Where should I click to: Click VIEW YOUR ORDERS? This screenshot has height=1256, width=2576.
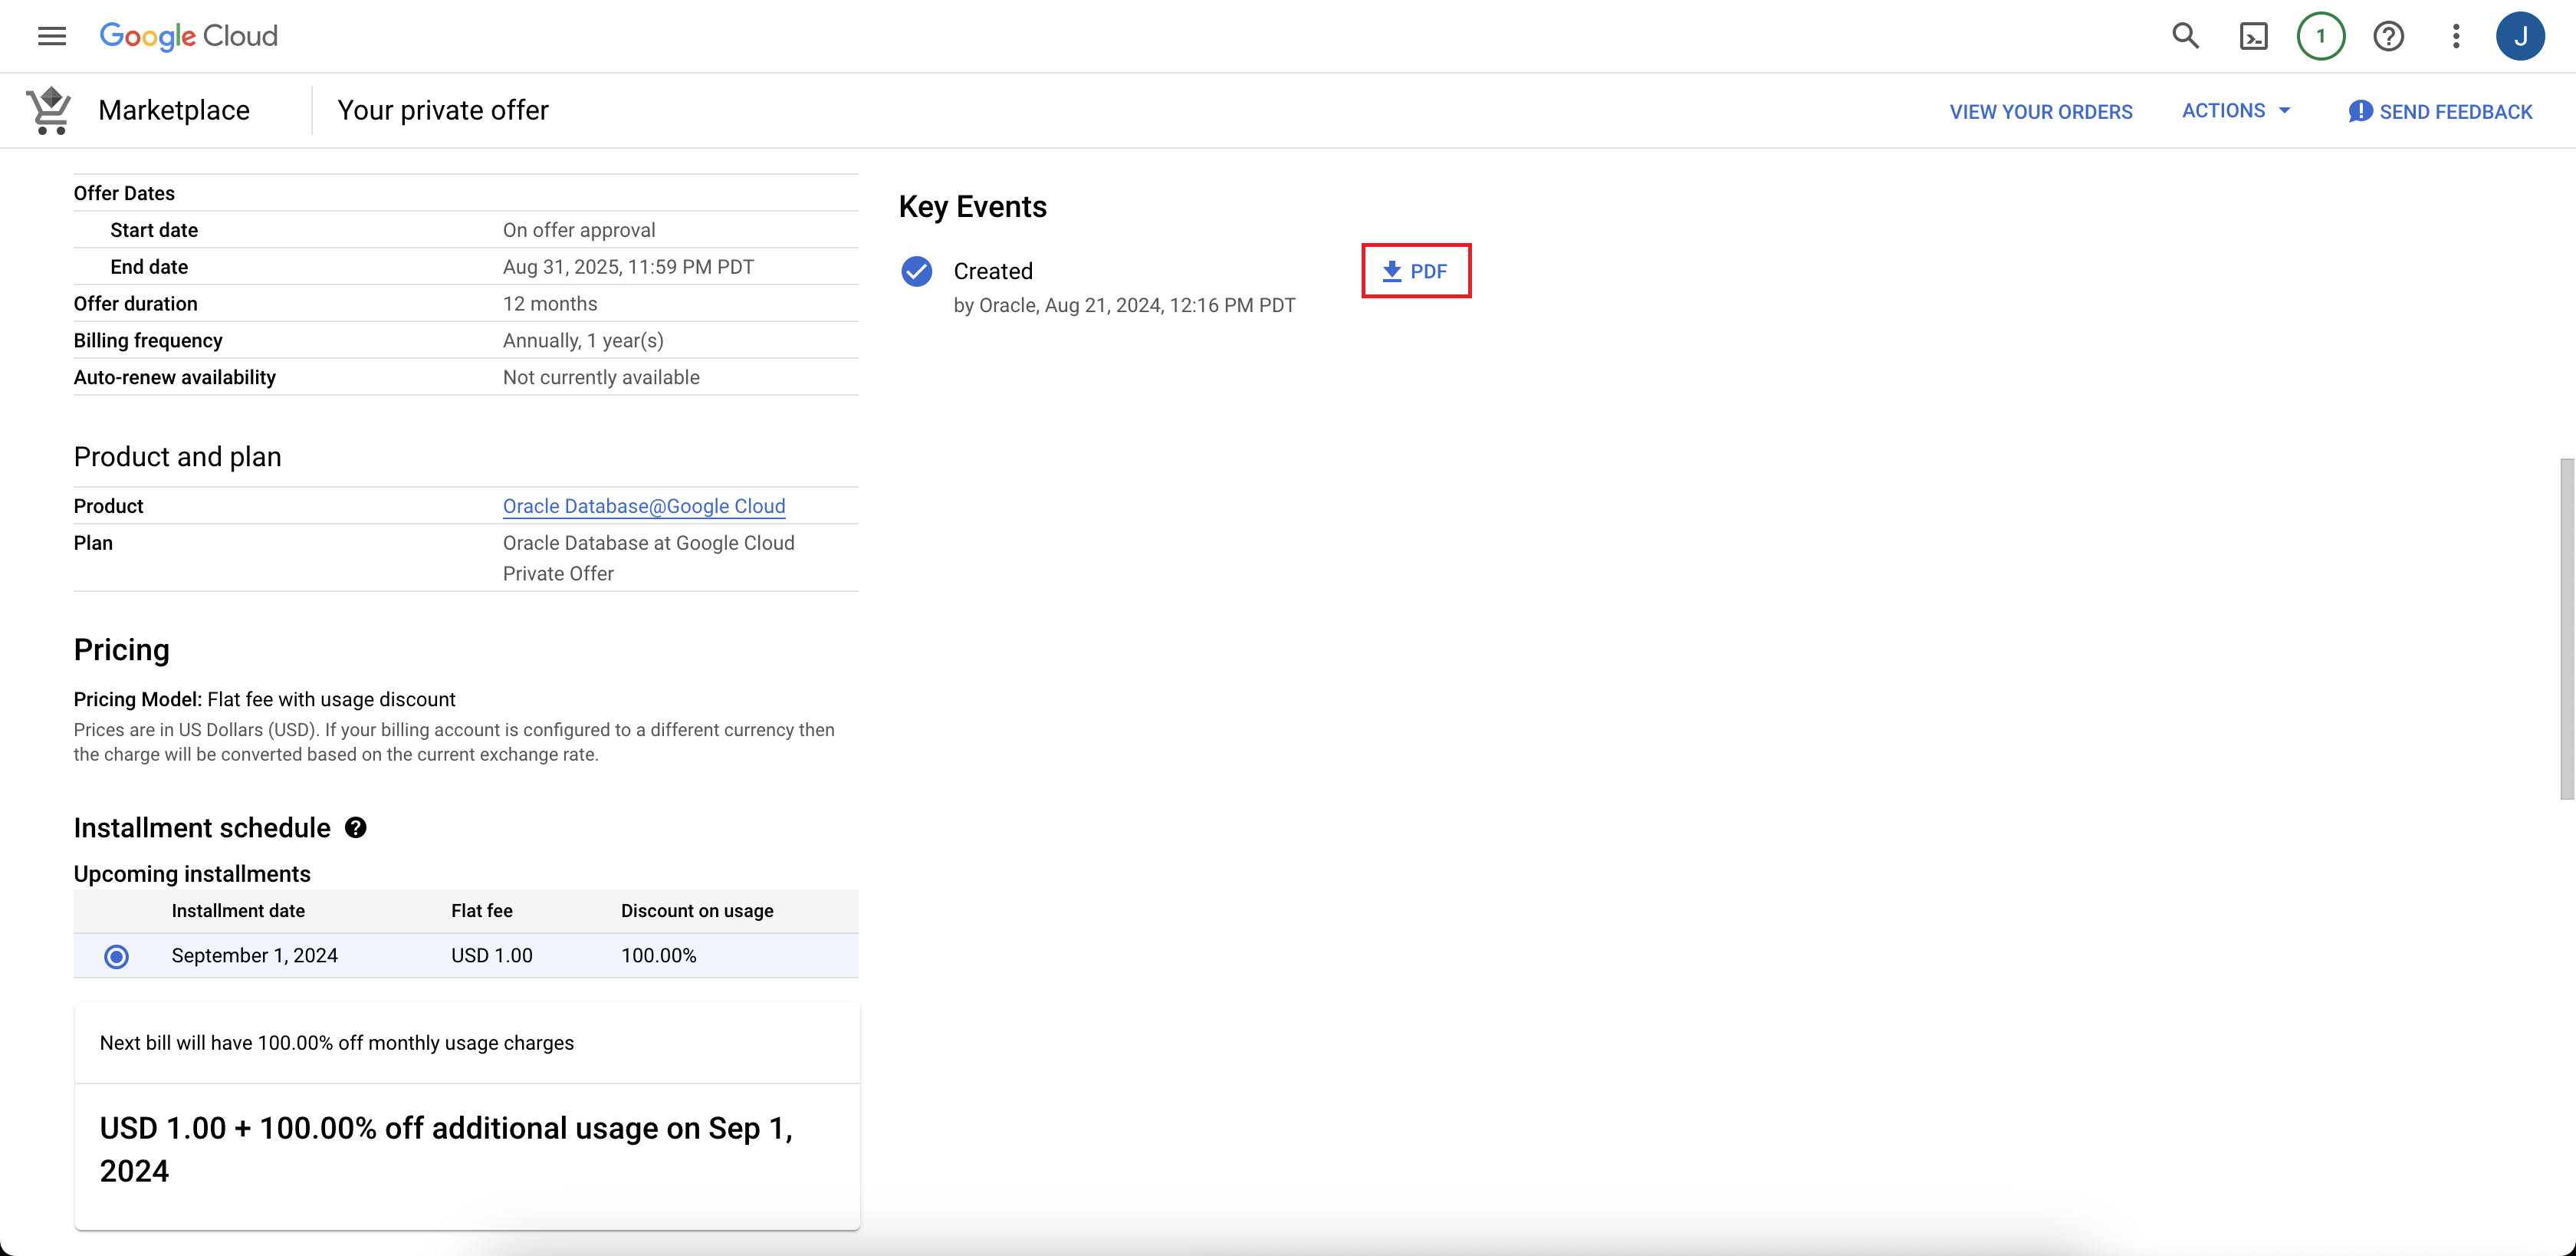(2040, 111)
